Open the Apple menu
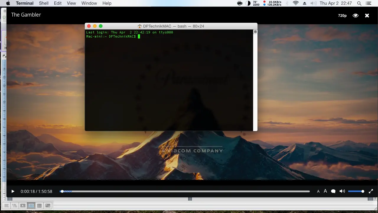Screen dimensions: 378x213 [x=8, y=3]
